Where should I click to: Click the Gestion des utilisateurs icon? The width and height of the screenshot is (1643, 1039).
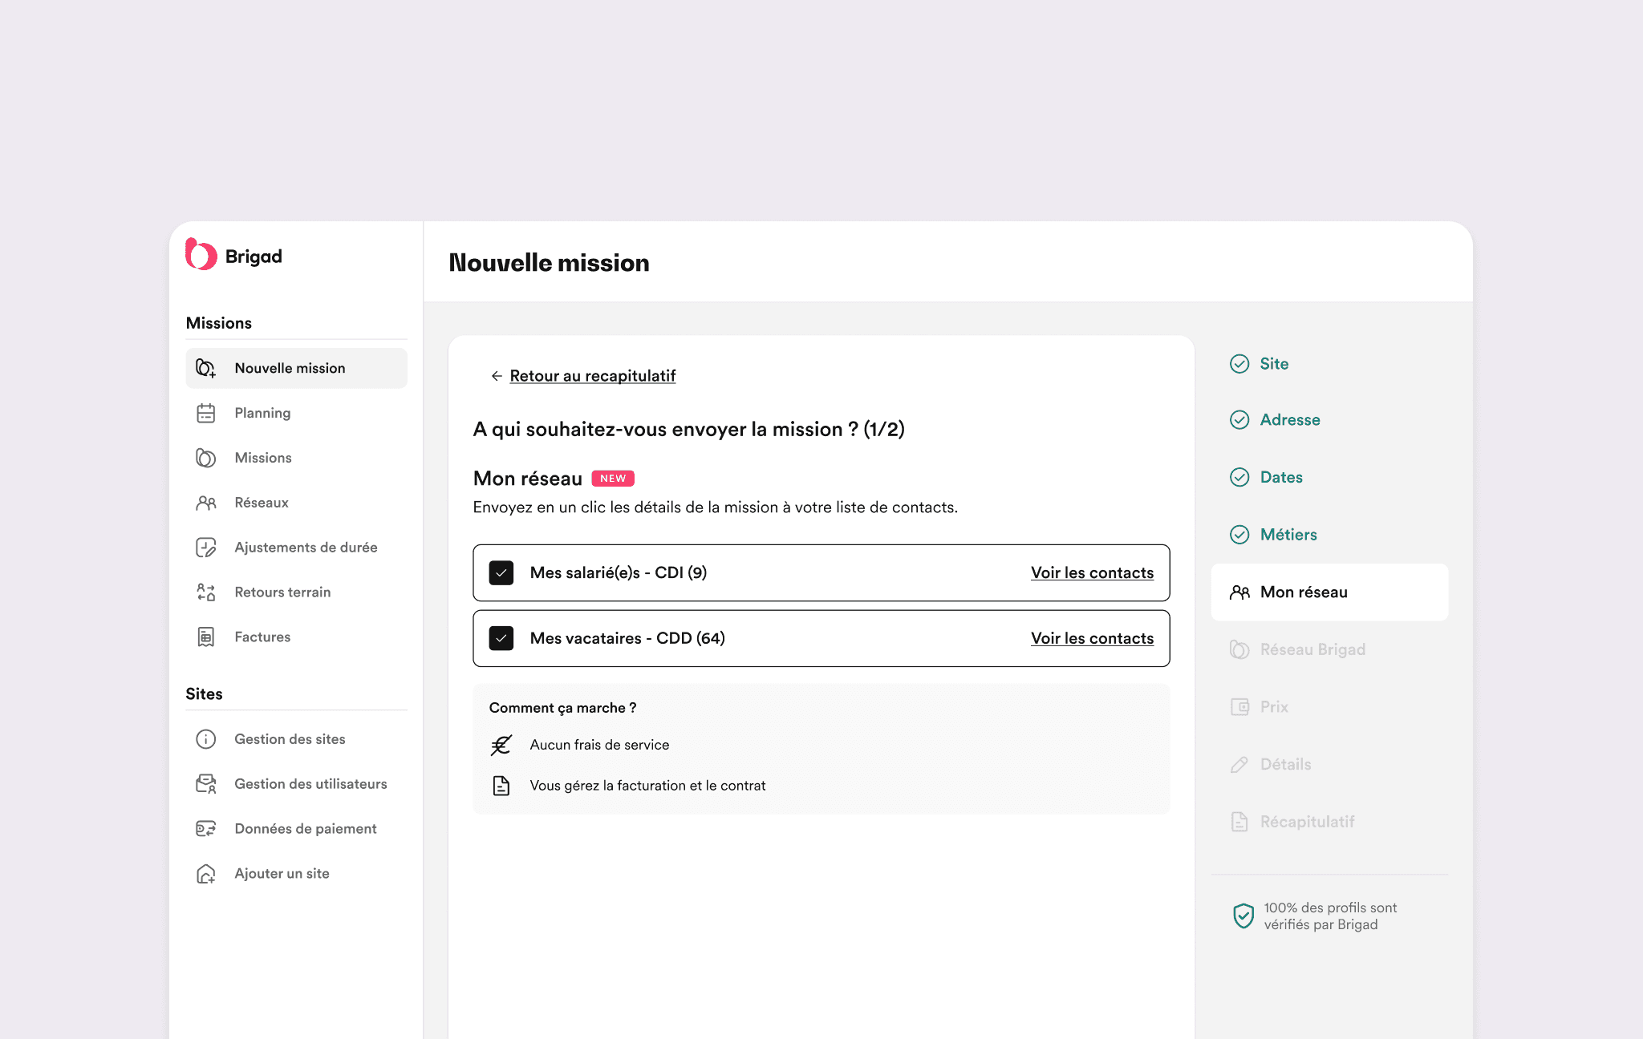point(206,784)
